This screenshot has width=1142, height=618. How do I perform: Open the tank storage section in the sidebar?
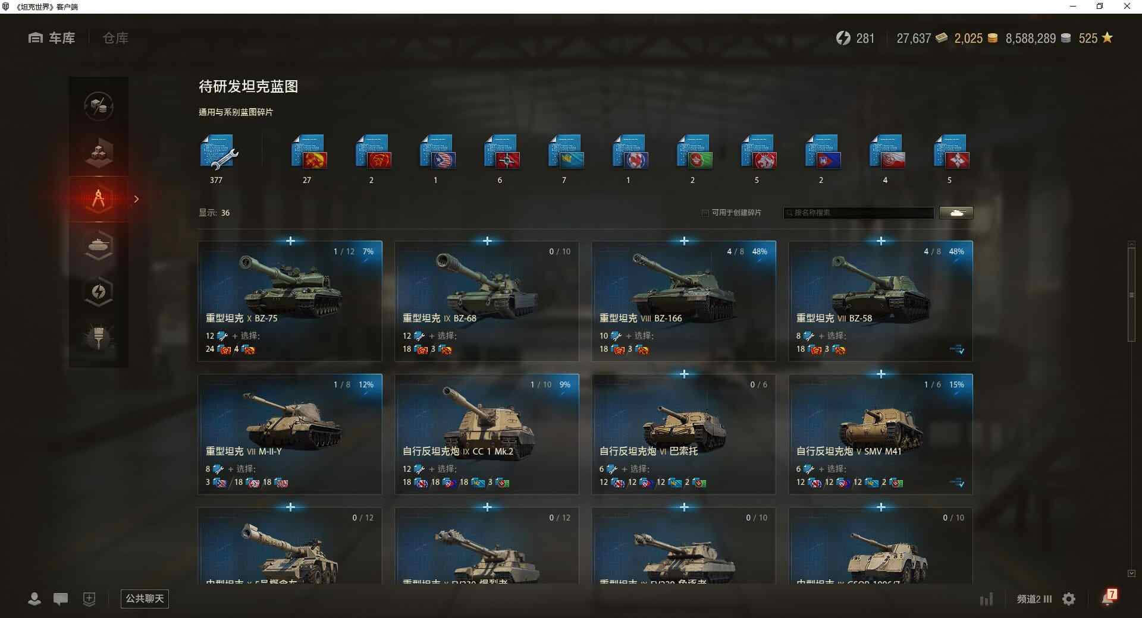(99, 245)
